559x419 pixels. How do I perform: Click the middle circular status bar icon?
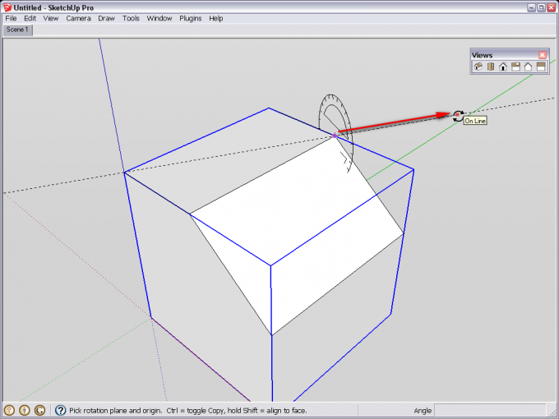pyautogui.click(x=25, y=410)
